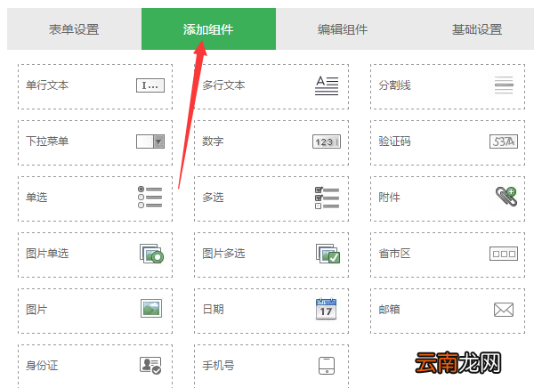534x388 pixels.
Task: Open the 编辑组件 tab
Action: click(343, 29)
